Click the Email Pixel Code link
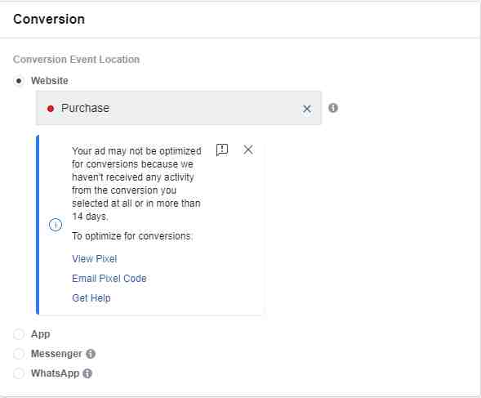The width and height of the screenshot is (481, 398). click(109, 278)
